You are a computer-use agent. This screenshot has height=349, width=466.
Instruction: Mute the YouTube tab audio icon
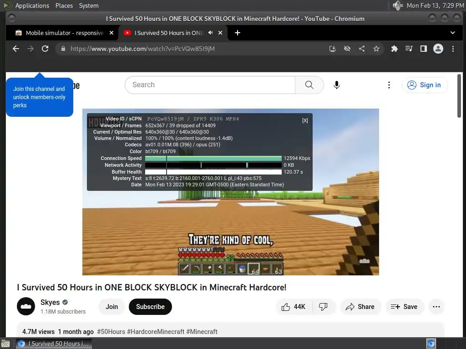click(210, 33)
